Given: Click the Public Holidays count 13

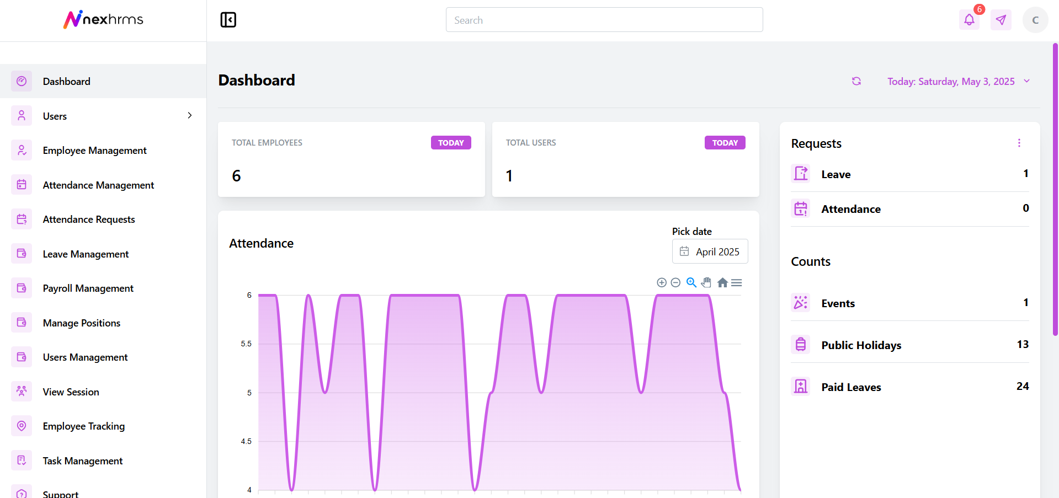Looking at the screenshot, I should point(1023,344).
